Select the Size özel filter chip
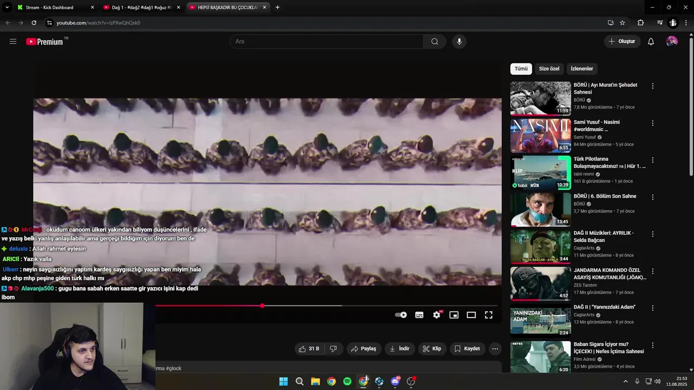Viewport: 694px width, 390px height. [549, 69]
